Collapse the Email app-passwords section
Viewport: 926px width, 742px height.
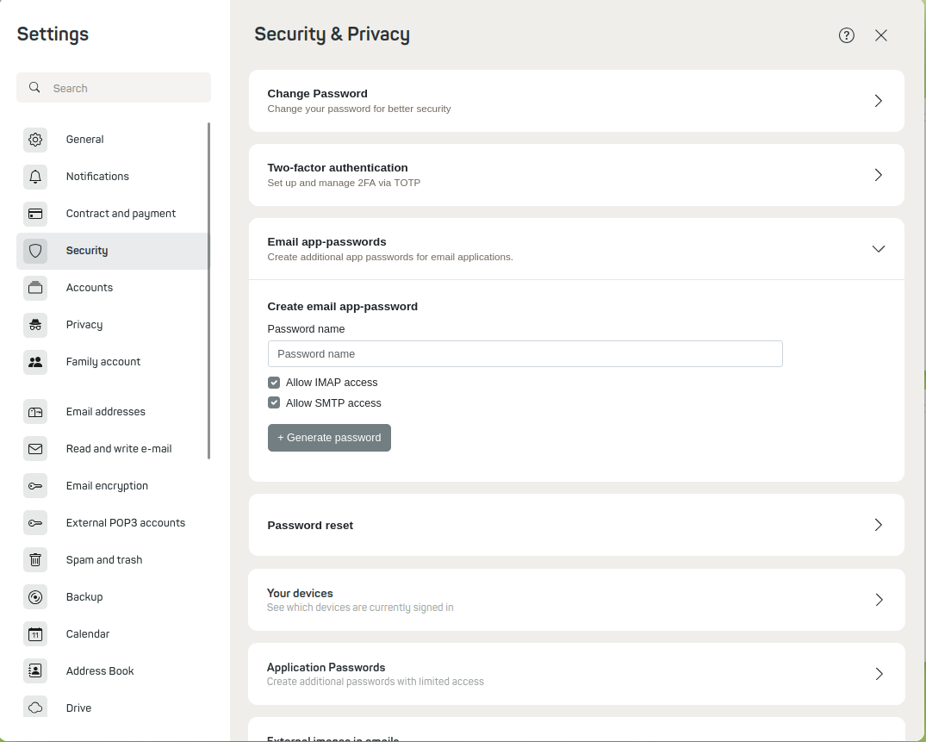point(878,249)
